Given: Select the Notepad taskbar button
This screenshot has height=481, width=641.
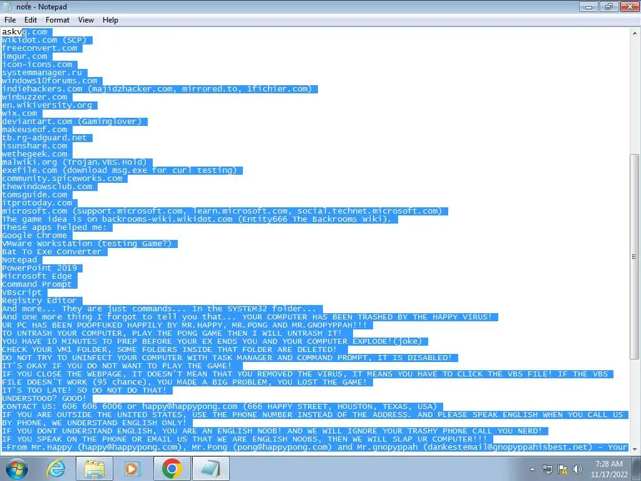Looking at the screenshot, I should (210, 468).
